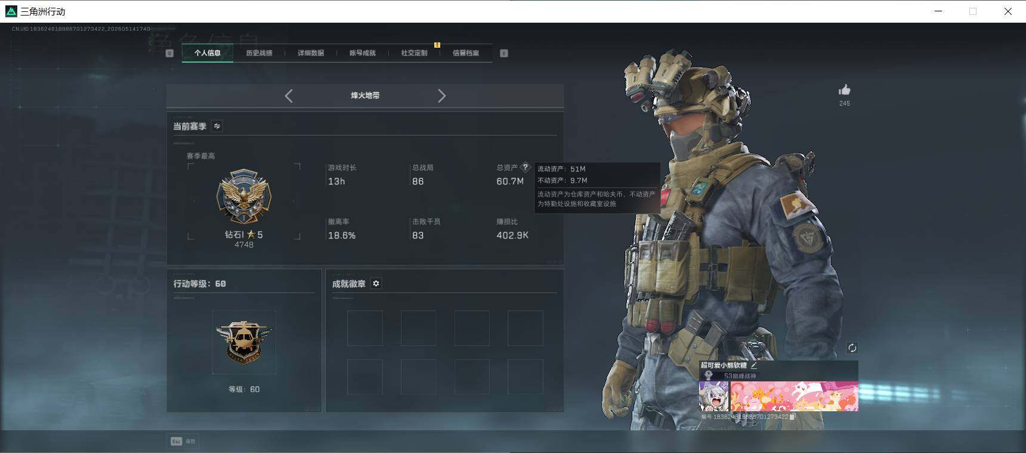The image size is (1026, 453).
Task: Click the rank score 4748
Action: pos(244,245)
